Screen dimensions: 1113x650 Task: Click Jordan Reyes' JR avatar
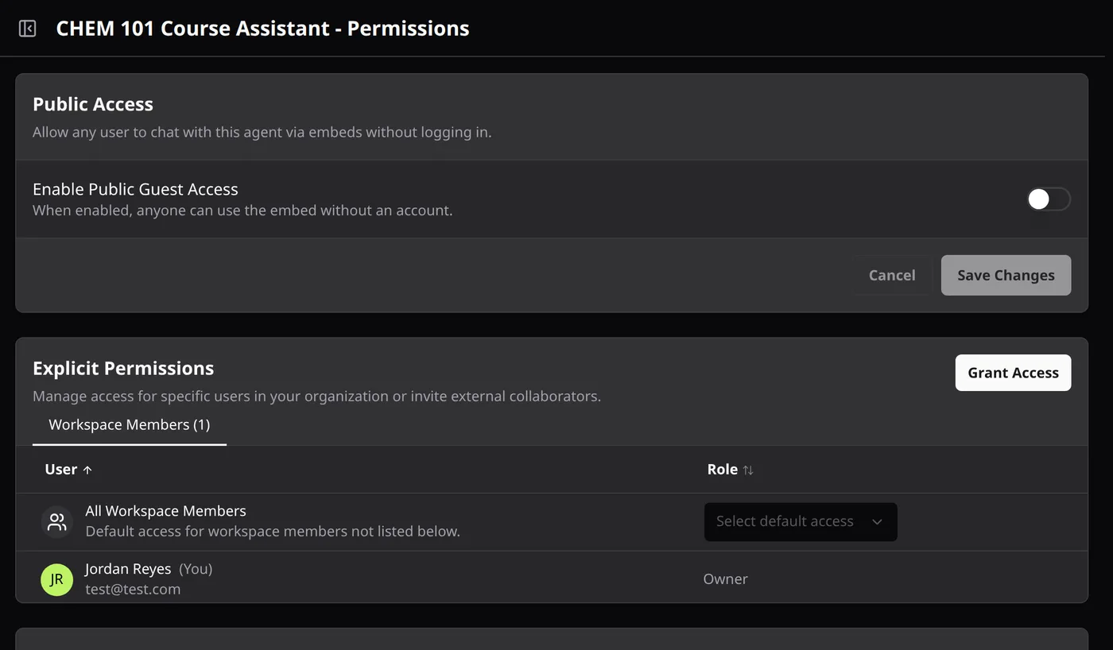(57, 579)
